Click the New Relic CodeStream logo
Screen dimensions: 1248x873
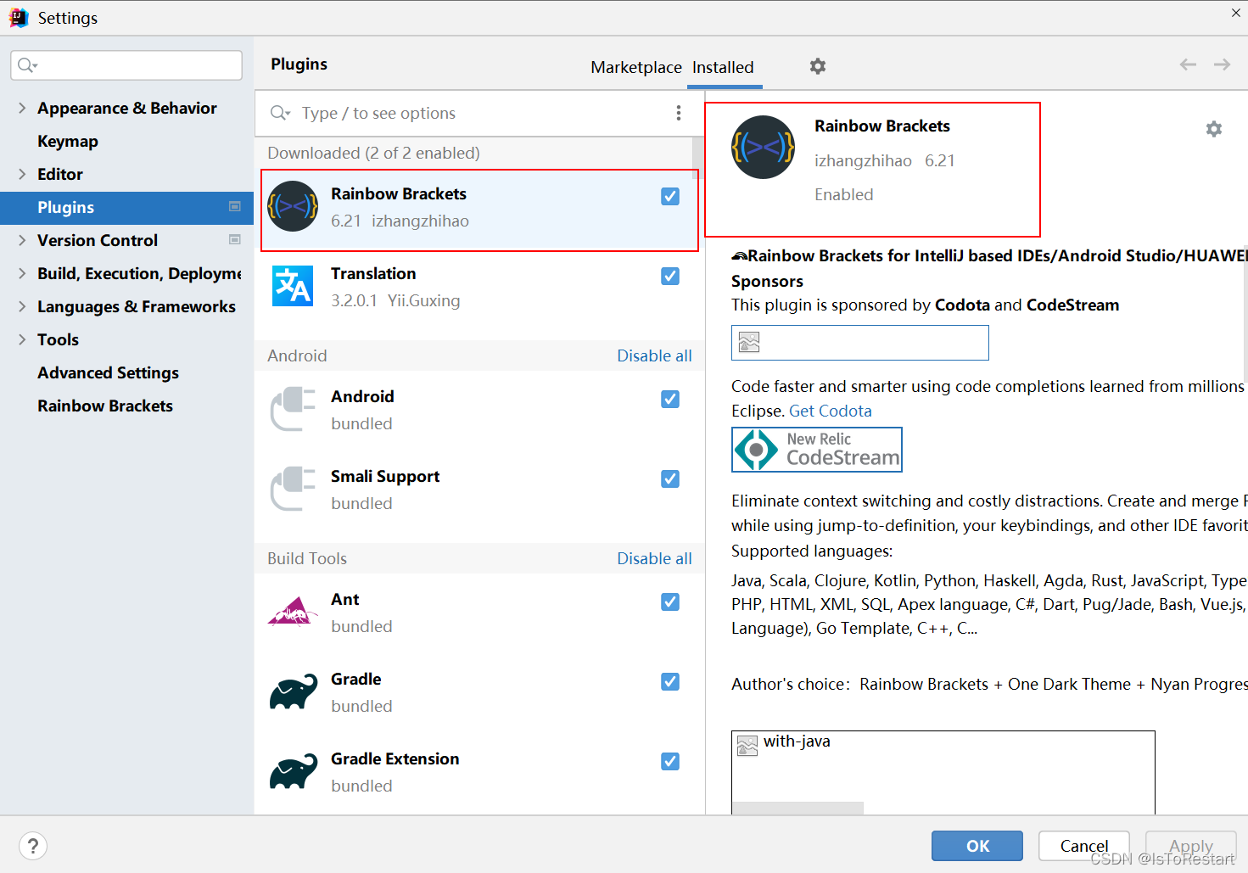point(817,450)
